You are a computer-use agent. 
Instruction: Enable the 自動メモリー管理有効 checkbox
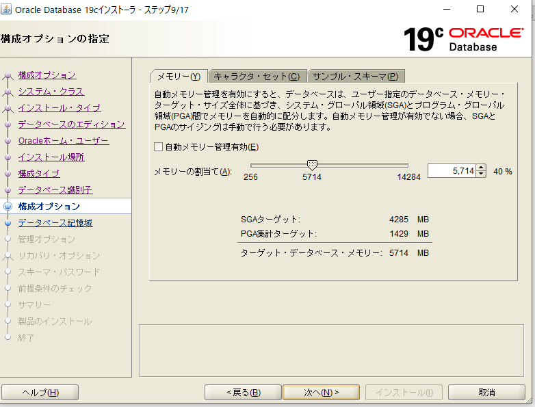tap(159, 147)
